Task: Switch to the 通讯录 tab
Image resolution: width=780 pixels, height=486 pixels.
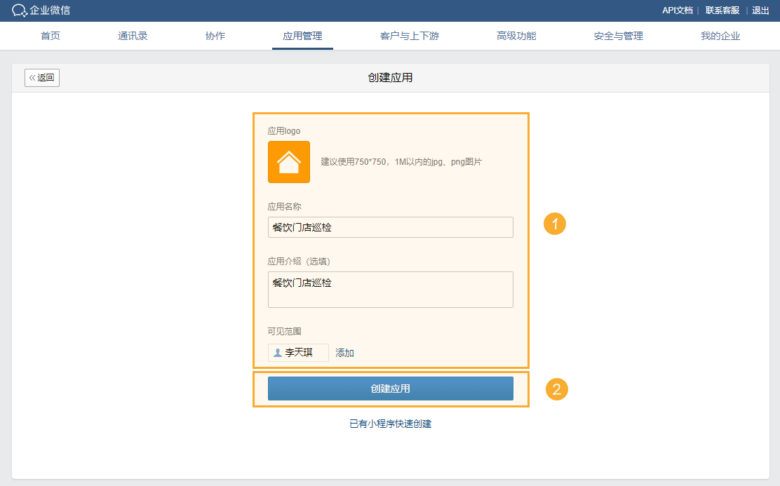Action: (x=133, y=36)
